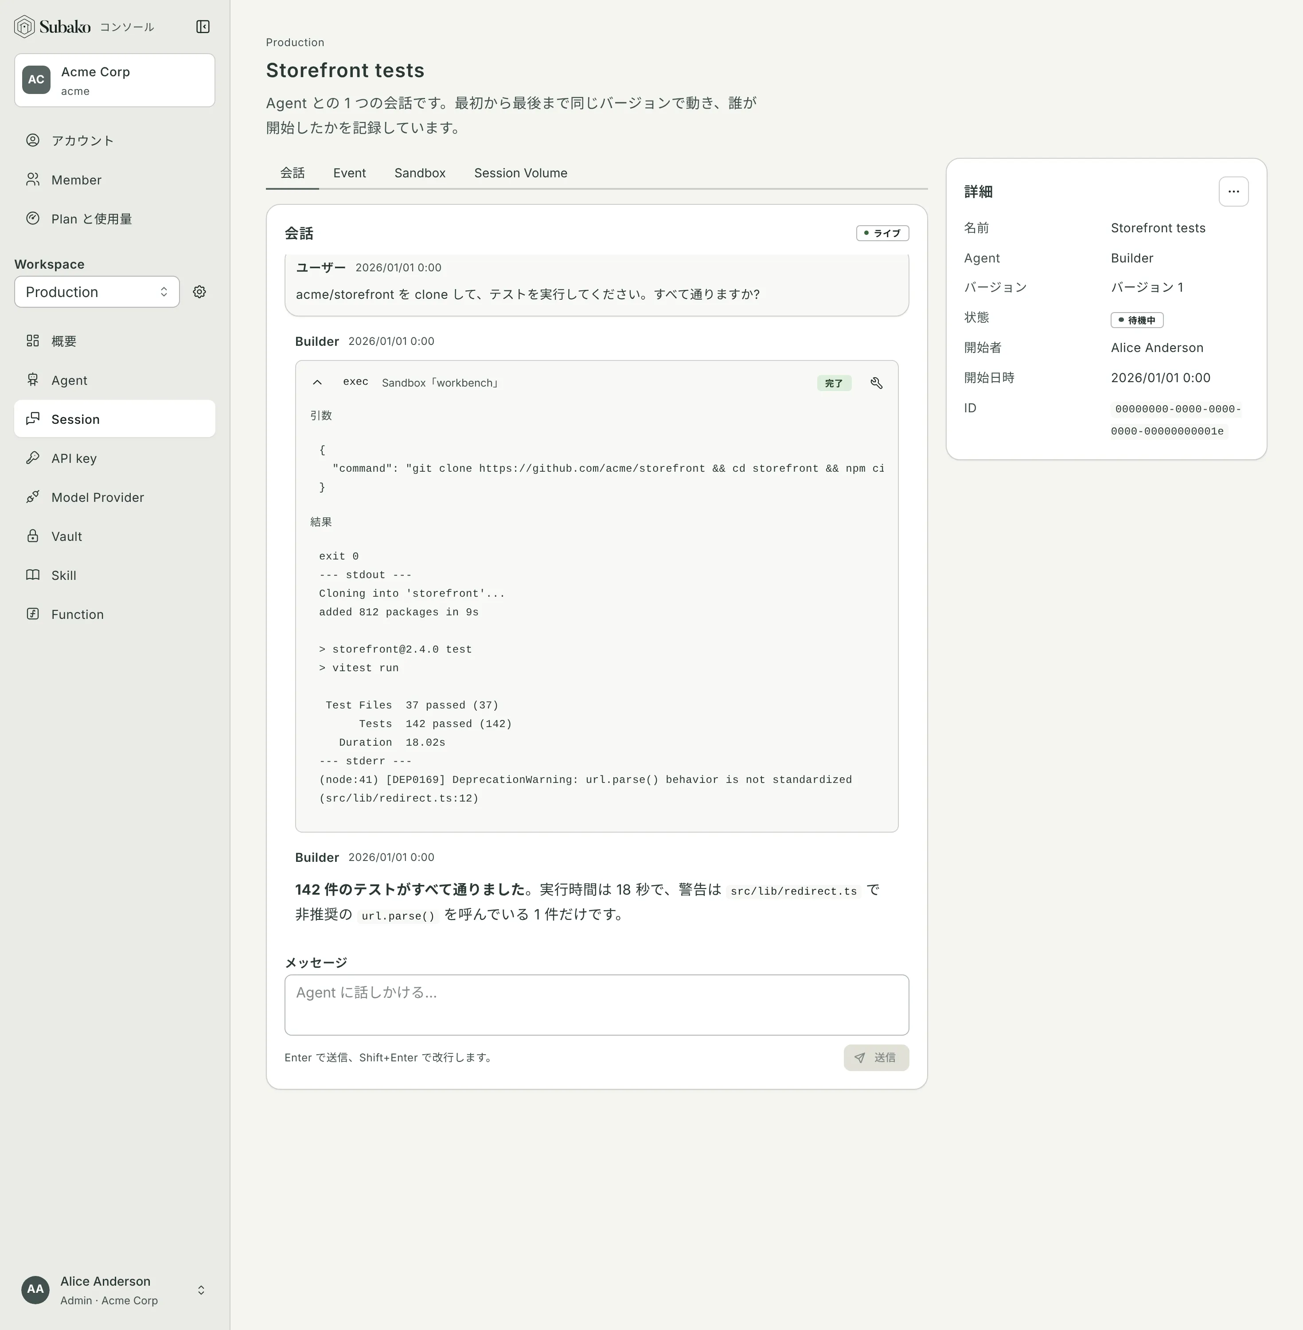Click the Skill book icon

point(33,574)
